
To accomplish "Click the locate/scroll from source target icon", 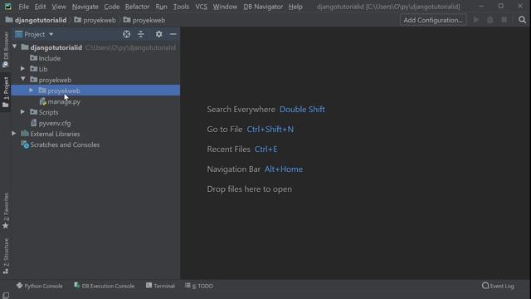I will point(126,34).
